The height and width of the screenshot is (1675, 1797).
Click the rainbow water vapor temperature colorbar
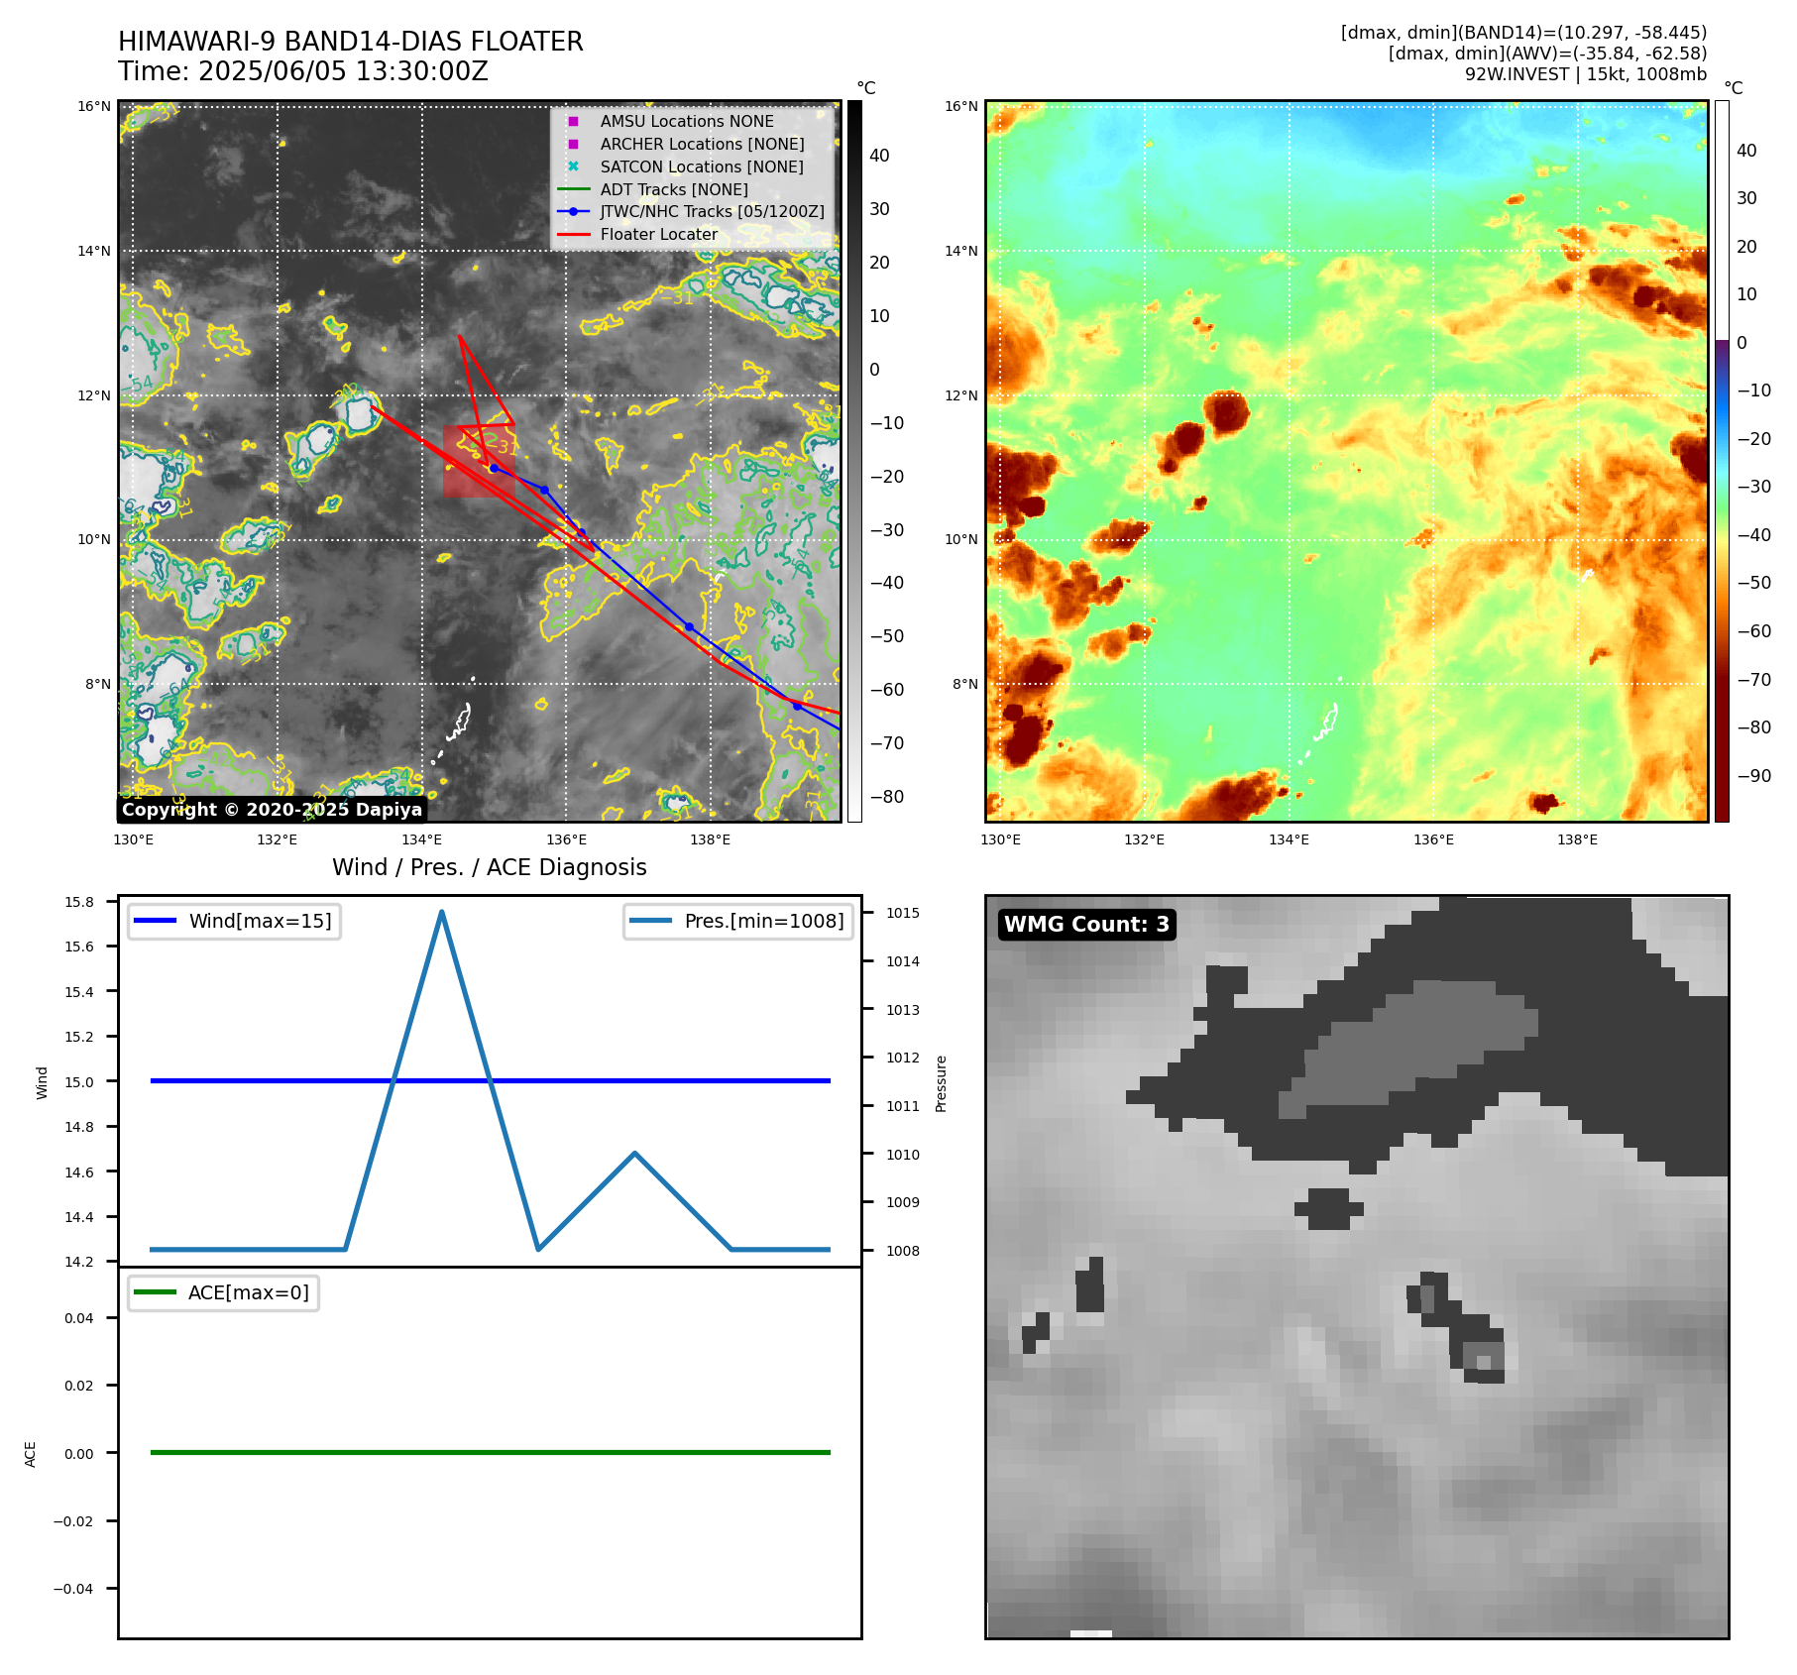[x=1722, y=461]
